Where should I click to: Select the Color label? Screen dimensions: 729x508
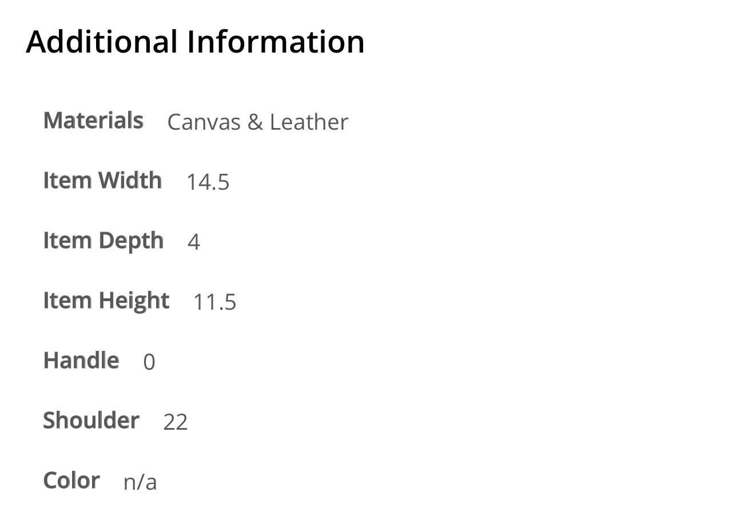click(71, 481)
